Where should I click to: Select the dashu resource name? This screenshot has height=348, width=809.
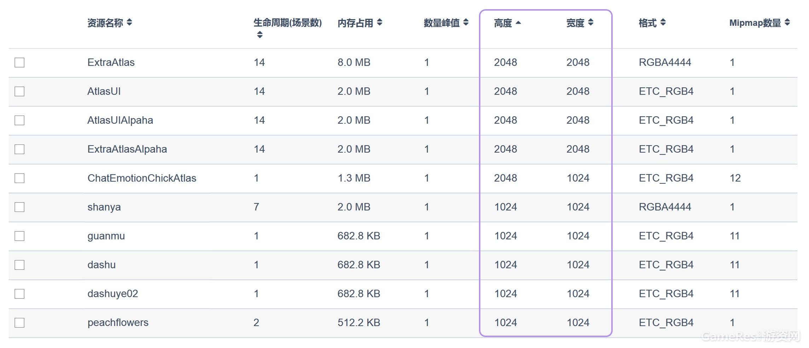102,265
